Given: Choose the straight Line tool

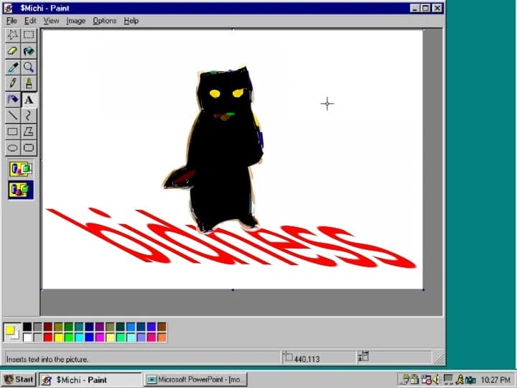Looking at the screenshot, I should click(13, 116).
